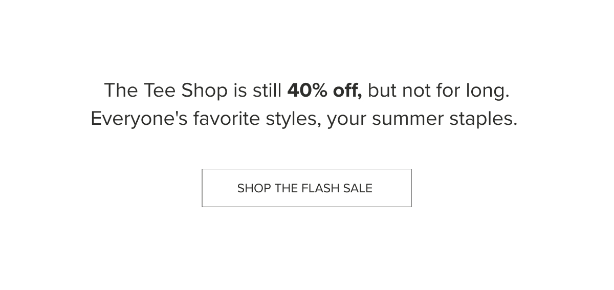
Task: Click the words "The Tee Shop"
Action: pyautogui.click(x=166, y=91)
